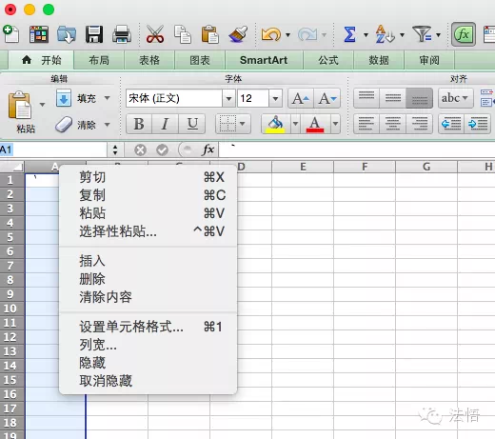Select the Format Painter brush icon
The image size is (495, 439).
(238, 34)
